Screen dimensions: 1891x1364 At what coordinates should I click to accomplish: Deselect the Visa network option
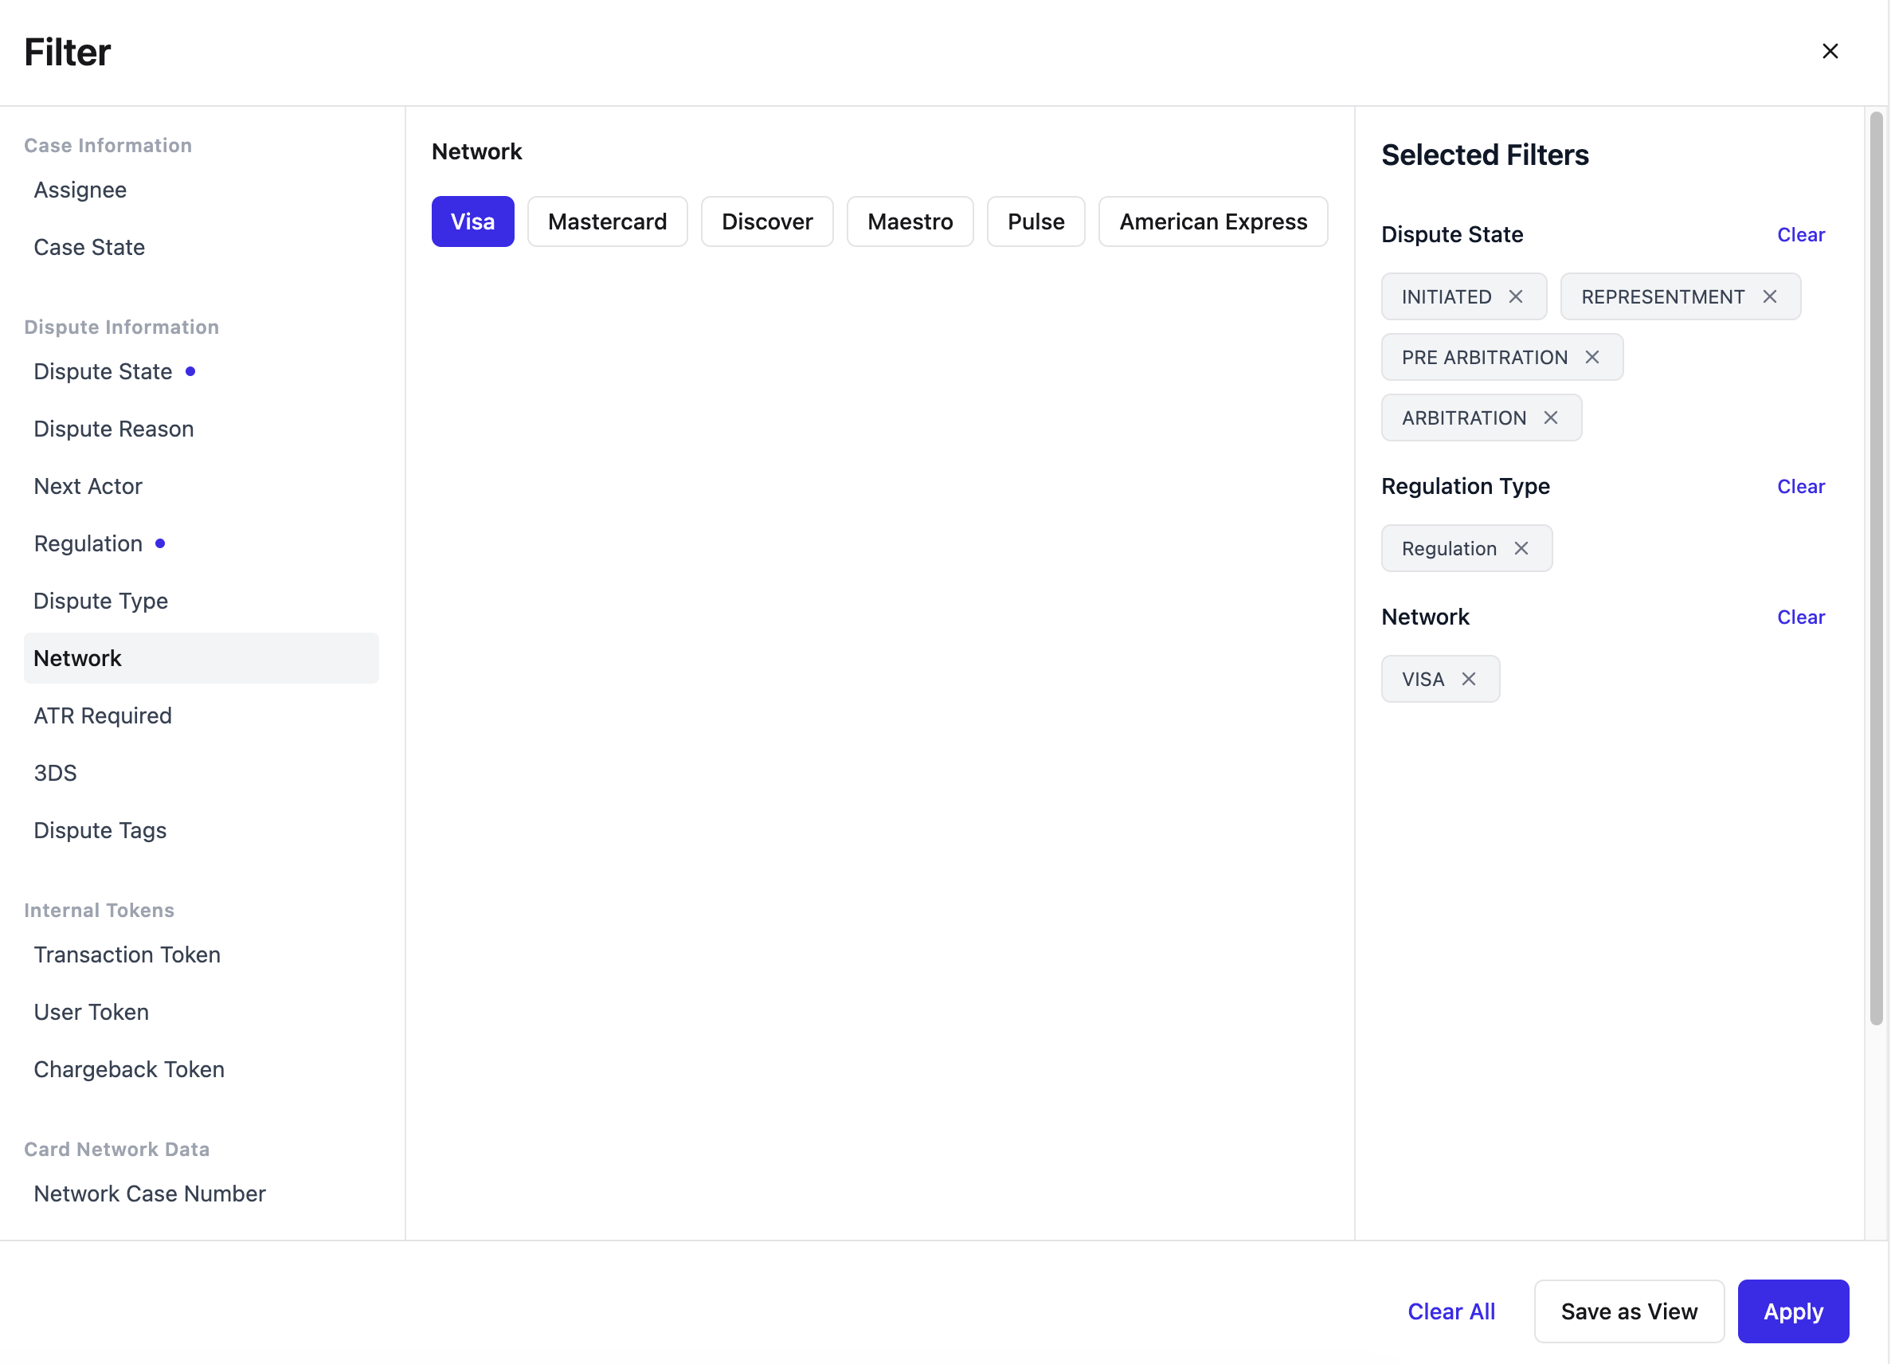[x=473, y=221]
